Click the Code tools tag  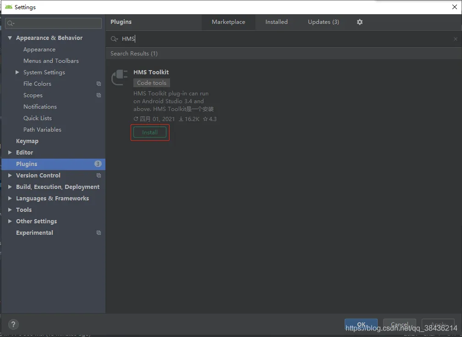(x=151, y=83)
